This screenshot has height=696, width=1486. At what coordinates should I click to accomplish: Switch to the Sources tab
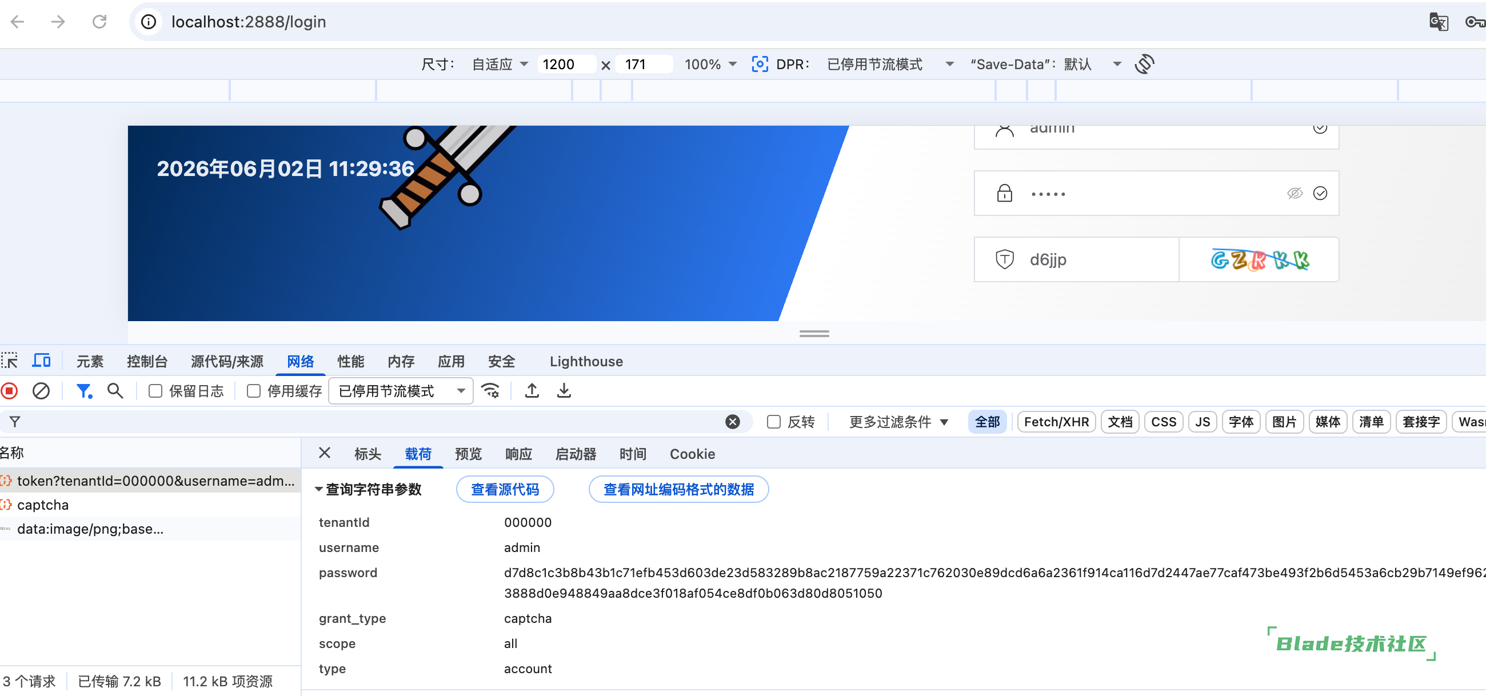coord(227,361)
